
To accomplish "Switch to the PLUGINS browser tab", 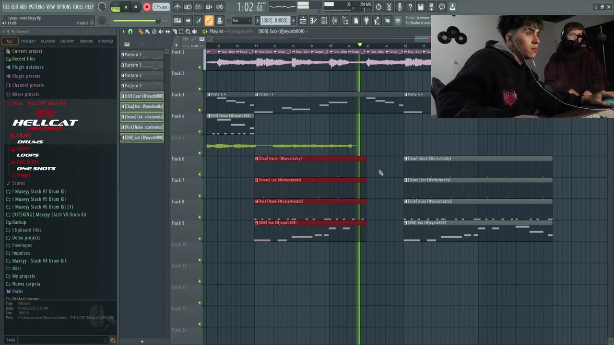I will [x=47, y=41].
